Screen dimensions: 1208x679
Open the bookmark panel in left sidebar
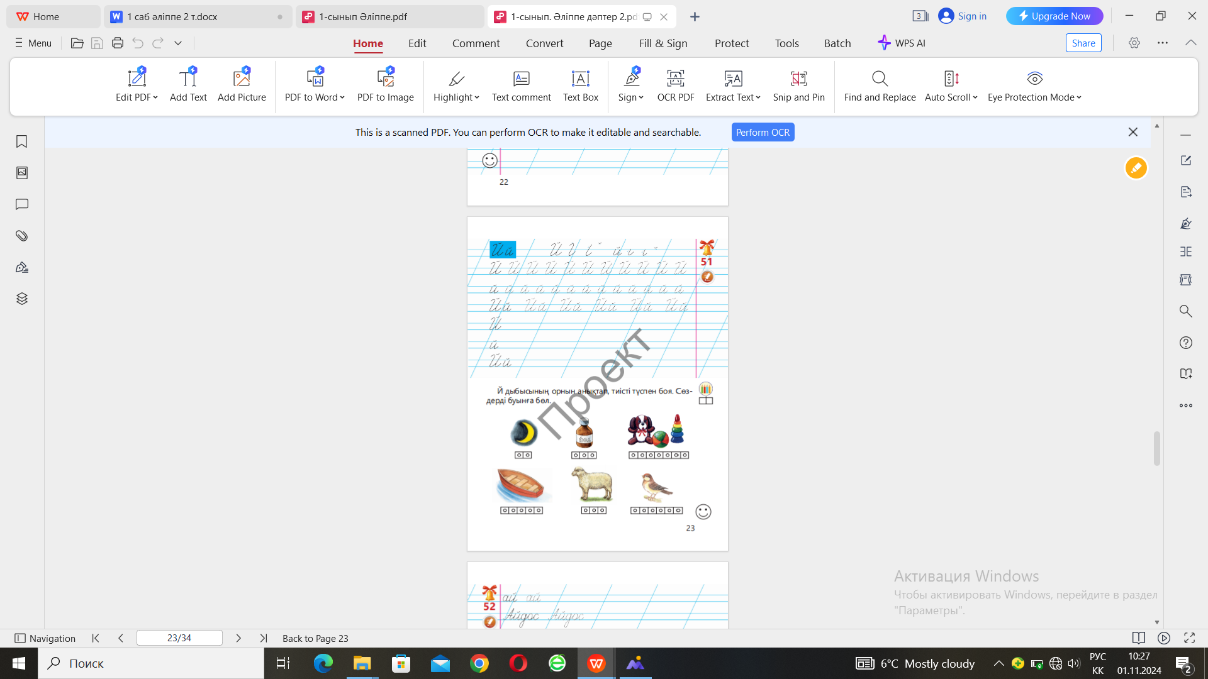pyautogui.click(x=22, y=141)
